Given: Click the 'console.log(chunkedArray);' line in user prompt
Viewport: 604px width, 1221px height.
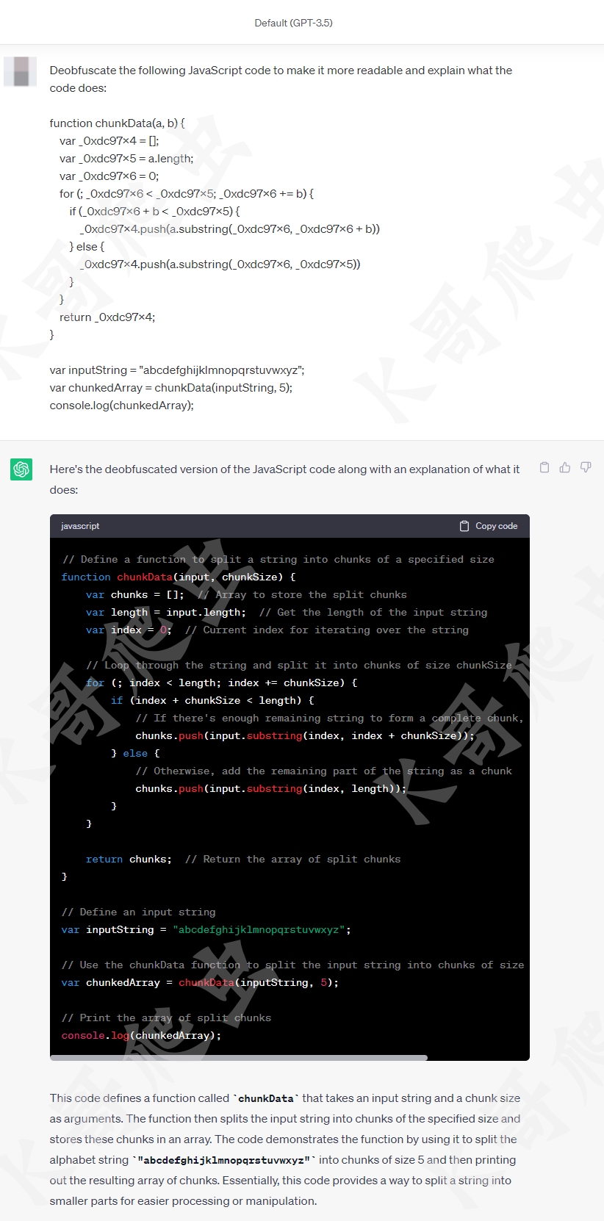Looking at the screenshot, I should tap(122, 406).
